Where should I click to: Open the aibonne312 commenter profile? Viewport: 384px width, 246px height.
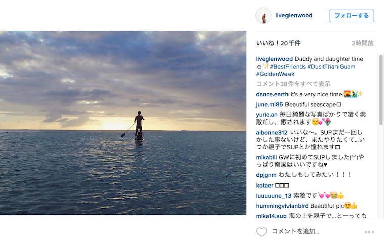coord(272,133)
